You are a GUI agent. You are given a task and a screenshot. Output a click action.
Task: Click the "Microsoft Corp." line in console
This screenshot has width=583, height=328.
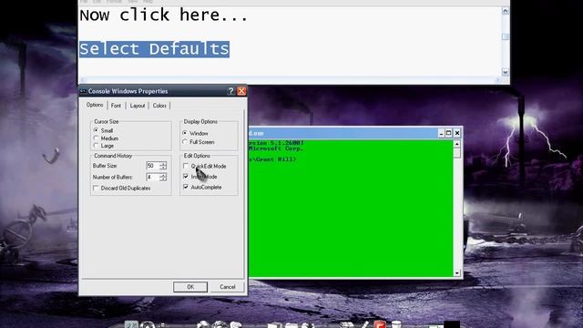275,149
